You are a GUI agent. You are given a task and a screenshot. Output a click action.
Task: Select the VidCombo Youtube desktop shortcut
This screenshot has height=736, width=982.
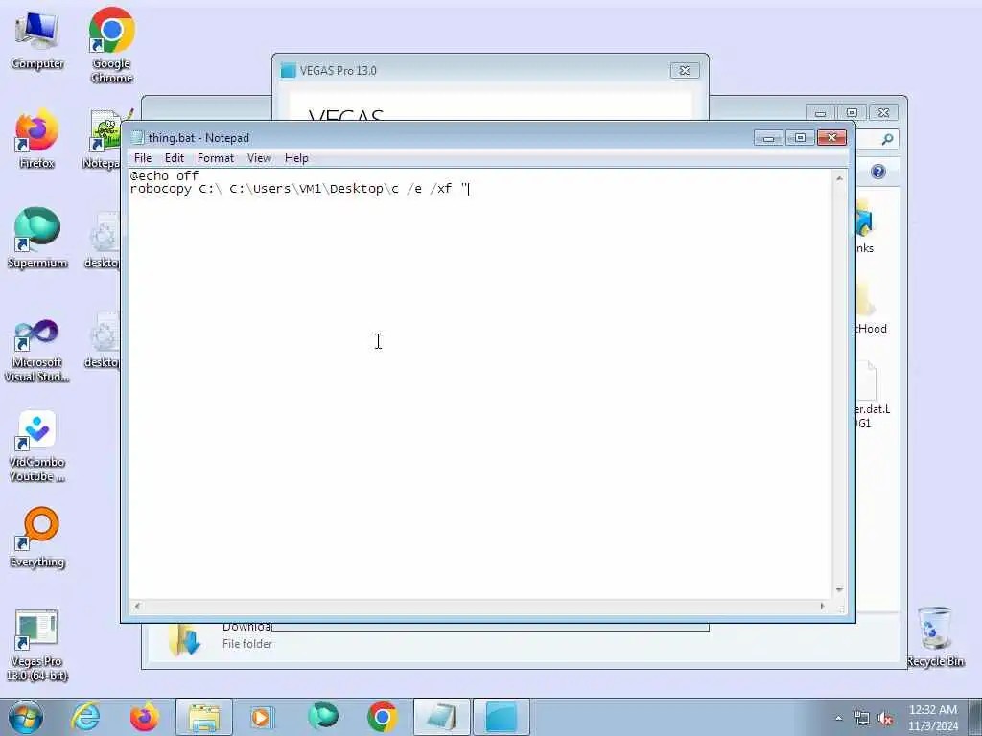[x=37, y=446]
